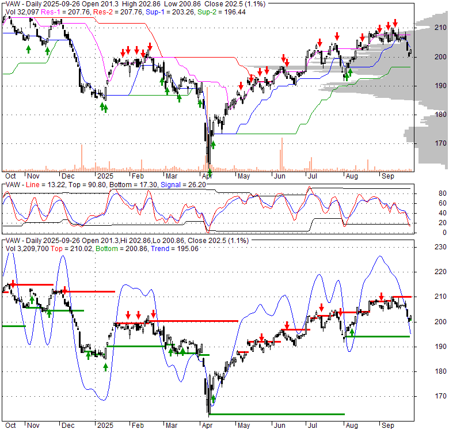449x429 pixels.
Task: Click the 2025 label on upper chart time axis
Action: pyautogui.click(x=105, y=176)
